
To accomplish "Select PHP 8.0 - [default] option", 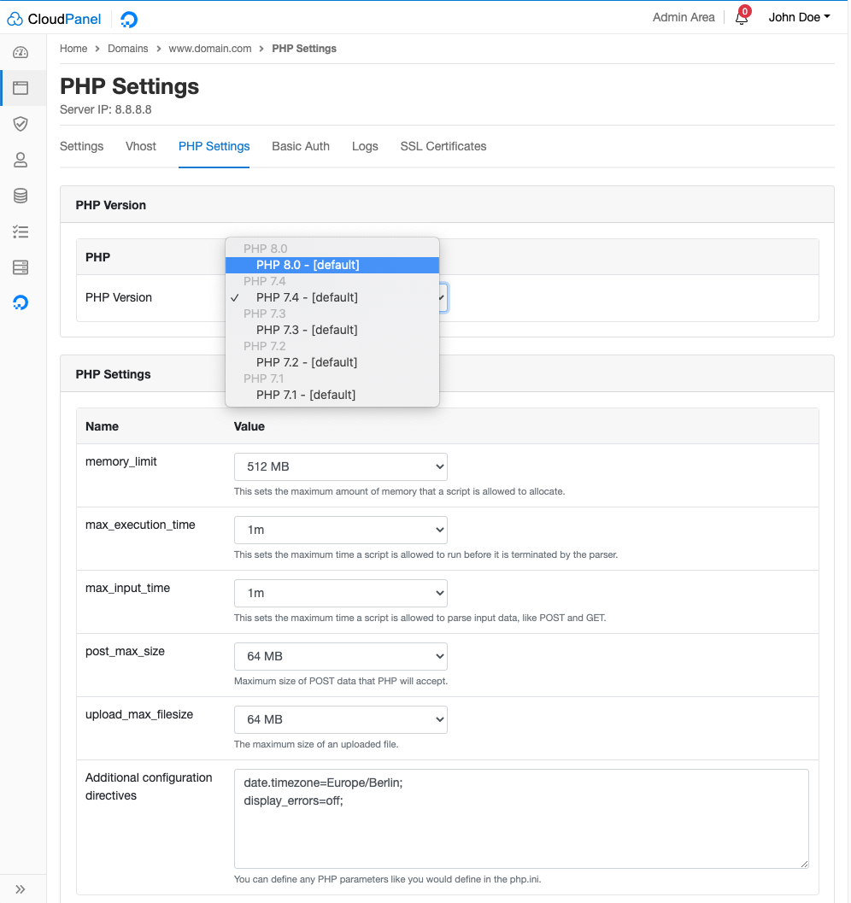I will [332, 265].
